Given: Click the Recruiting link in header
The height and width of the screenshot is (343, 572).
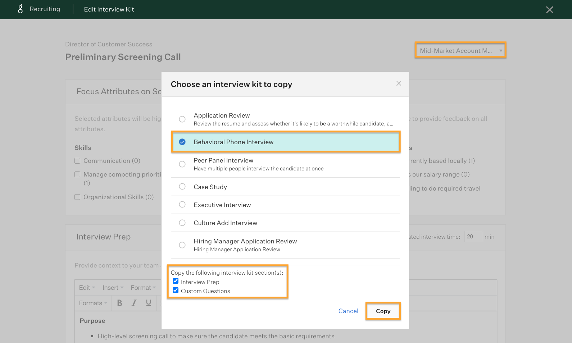Looking at the screenshot, I should [x=45, y=9].
